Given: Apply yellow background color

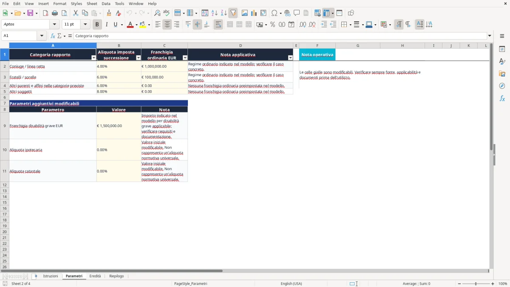Looking at the screenshot, I should [x=142, y=25].
